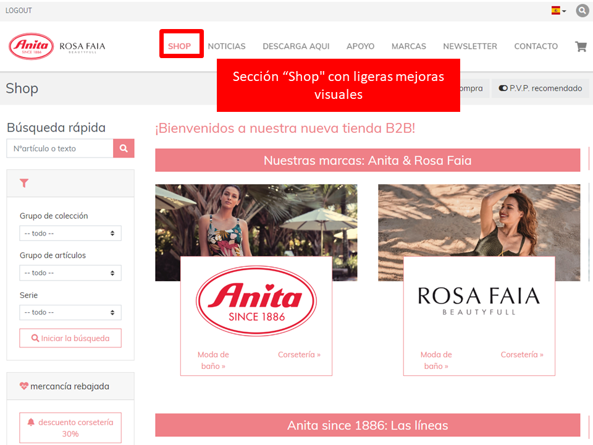
Task: Click the Rosa Faia header logo
Action: [82, 46]
